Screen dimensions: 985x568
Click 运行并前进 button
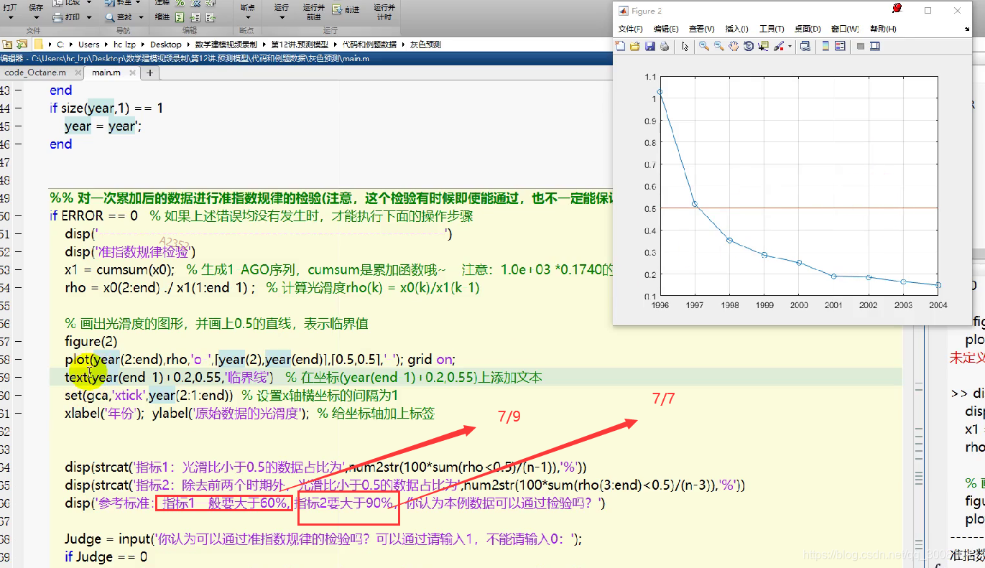tap(313, 11)
